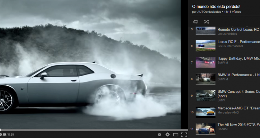Toggle playlist repeat (loop) icon

coord(196,22)
